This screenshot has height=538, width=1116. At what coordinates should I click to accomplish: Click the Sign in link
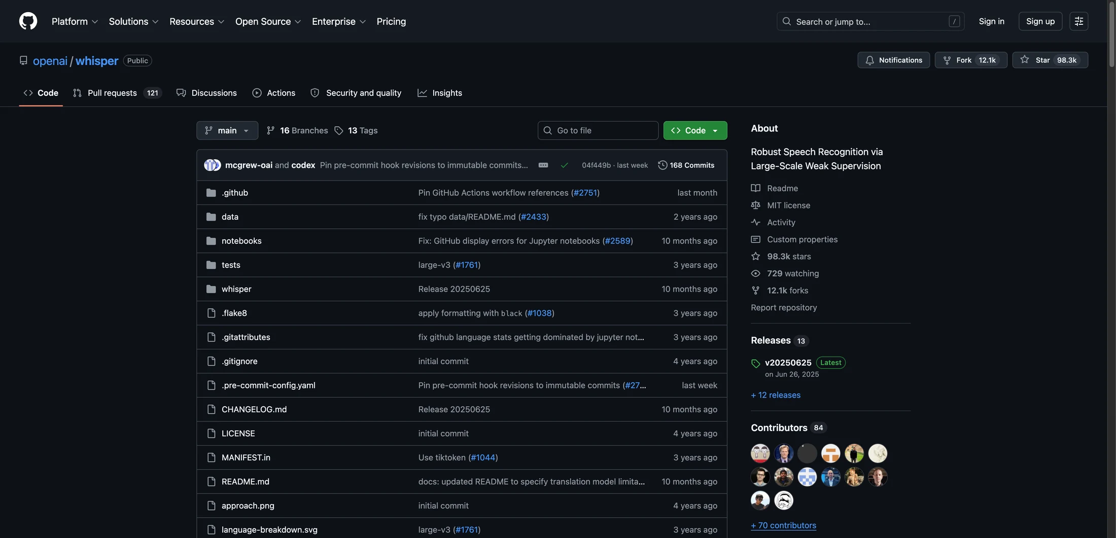(x=991, y=21)
